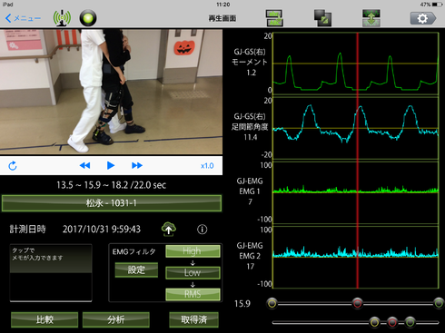Play the recorded video
Screen dimensions: 445x333
tap(111, 165)
